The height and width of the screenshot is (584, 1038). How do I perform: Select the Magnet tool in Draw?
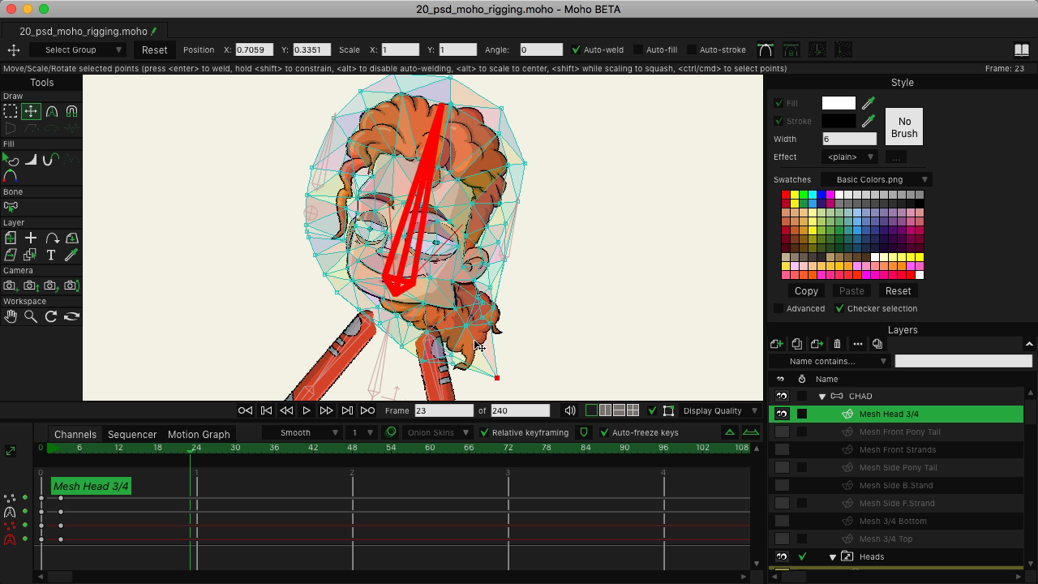71,112
